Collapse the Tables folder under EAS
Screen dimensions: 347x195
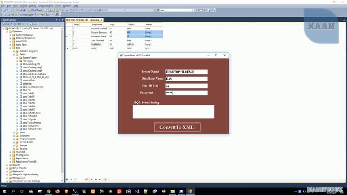[14, 54]
